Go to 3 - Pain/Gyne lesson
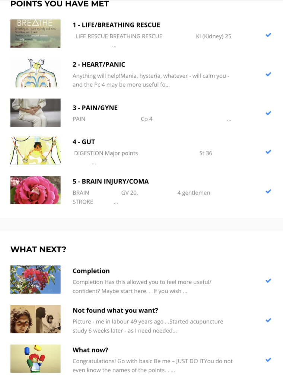This screenshot has width=283, height=381. (95, 108)
